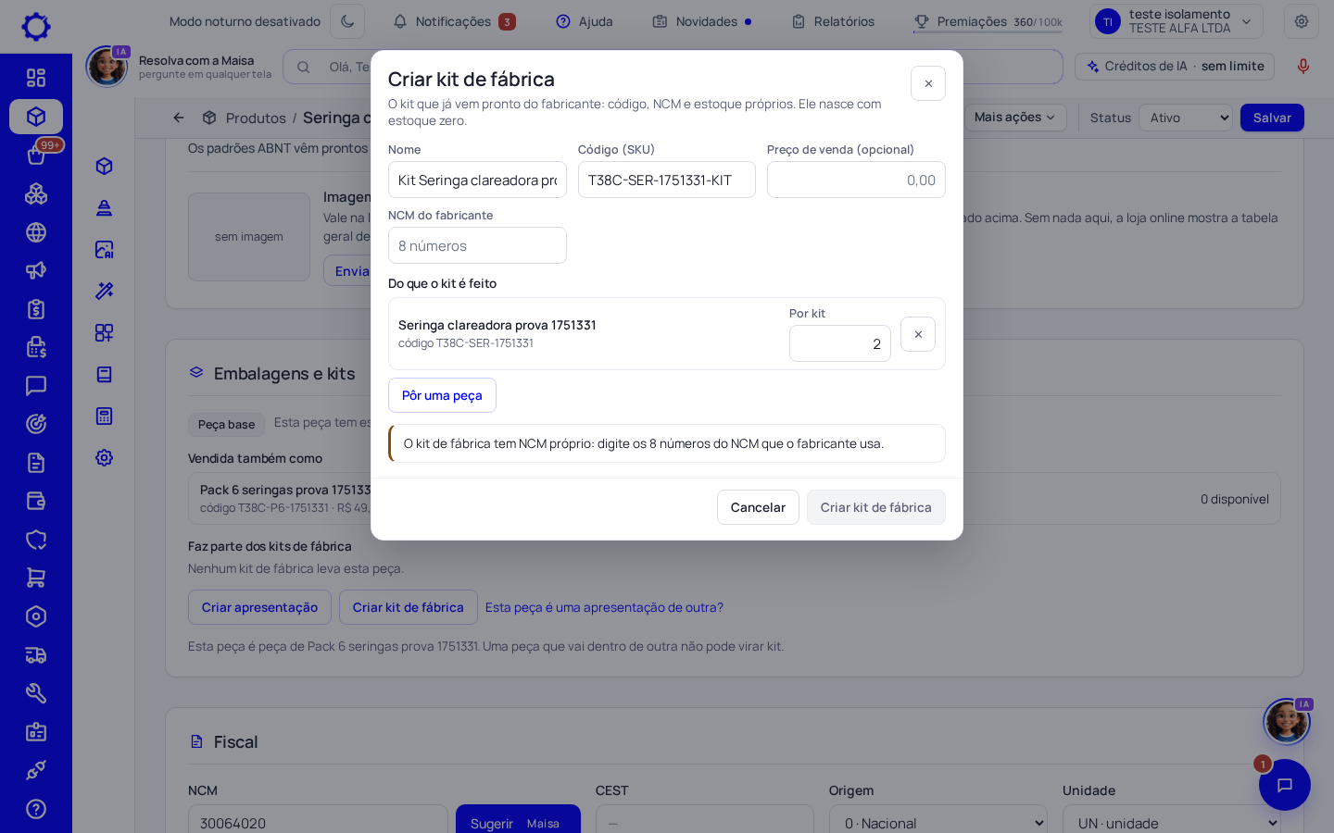
Task: Open the floating chat button
Action: pyautogui.click(x=1285, y=785)
